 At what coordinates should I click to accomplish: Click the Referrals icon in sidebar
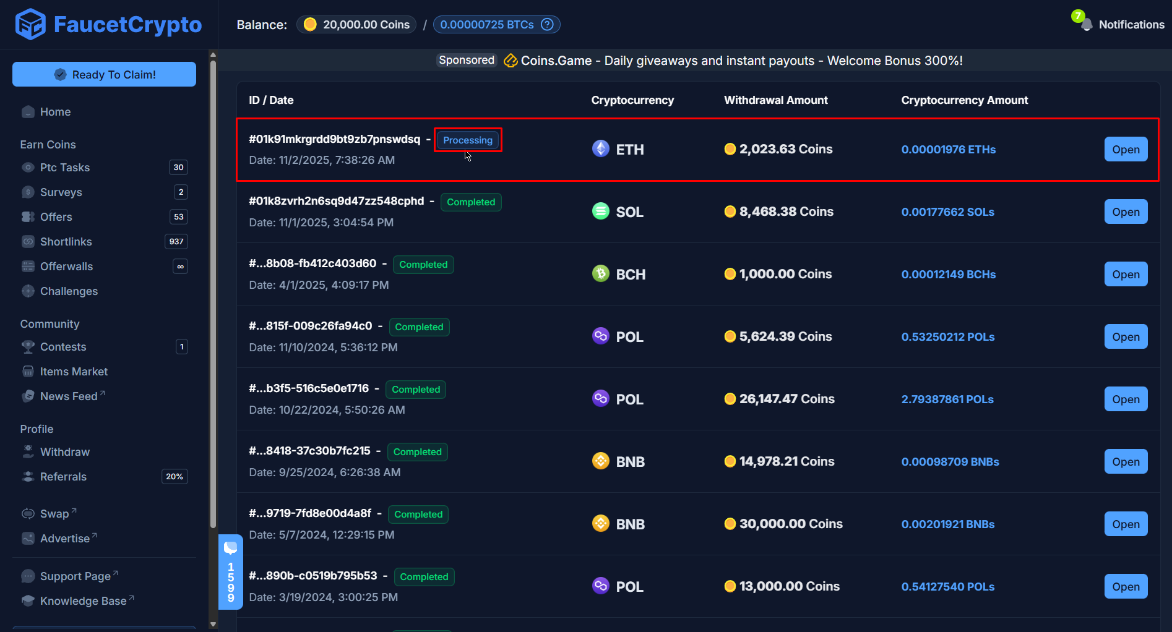pos(28,476)
